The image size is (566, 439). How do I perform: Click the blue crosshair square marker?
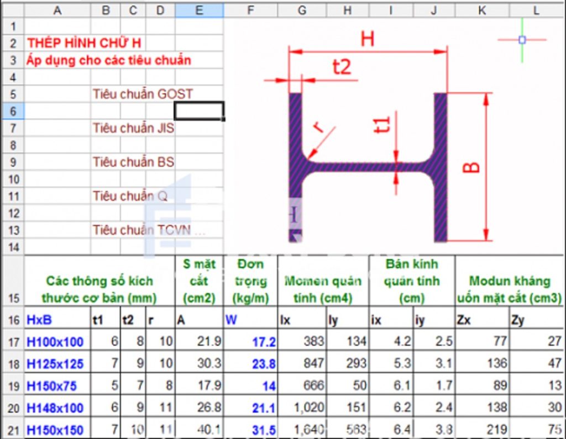coord(522,40)
